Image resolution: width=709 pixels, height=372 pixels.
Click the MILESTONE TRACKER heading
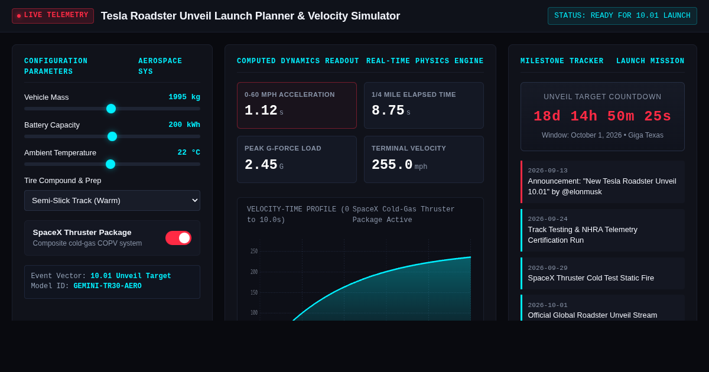pyautogui.click(x=562, y=61)
